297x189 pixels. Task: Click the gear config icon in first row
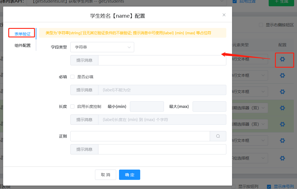coord(282,59)
